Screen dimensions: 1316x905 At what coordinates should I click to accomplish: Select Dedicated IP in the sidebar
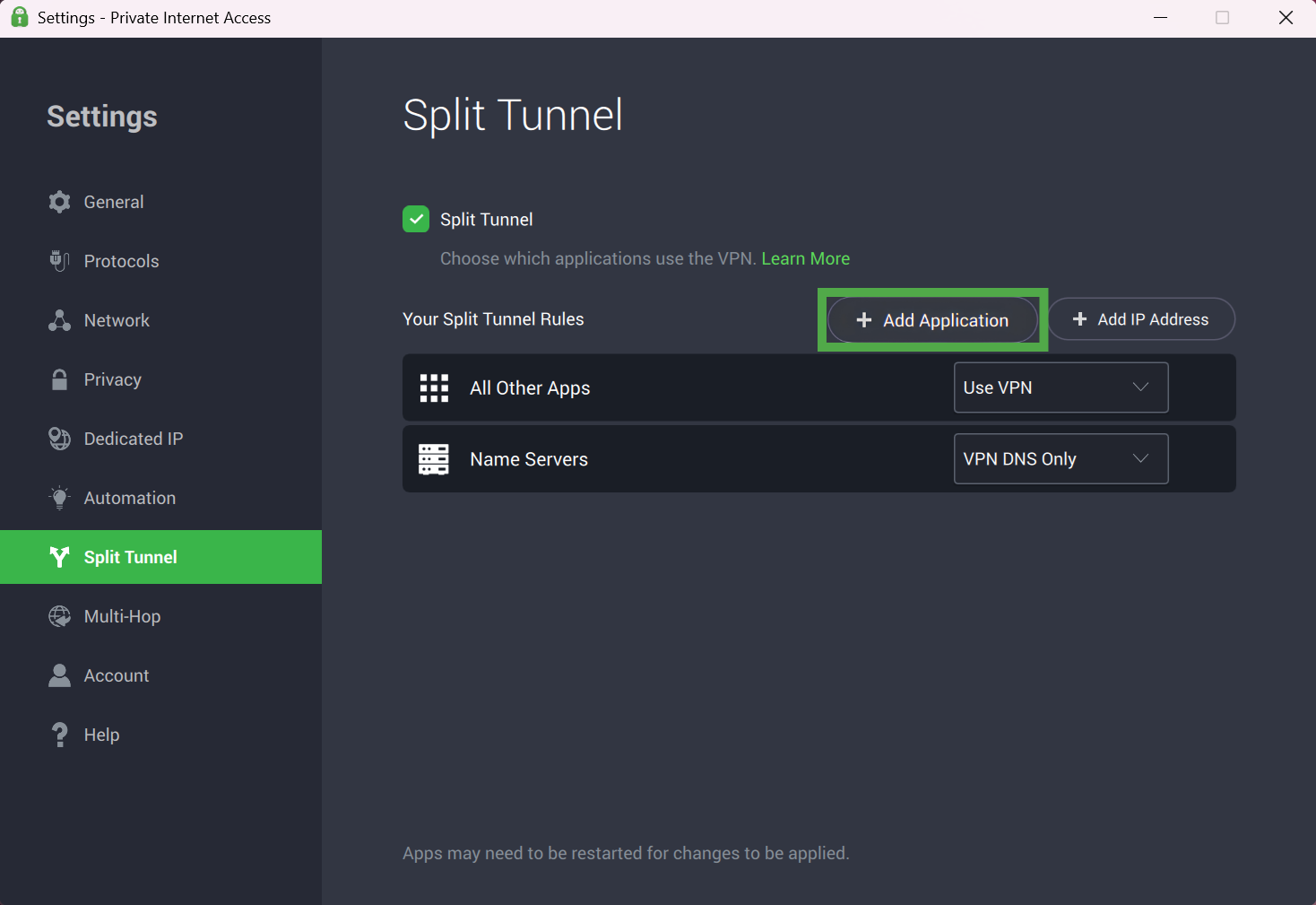coord(160,439)
